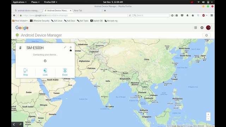Viewport: 226px width, 127px height.
Task: Open Aircrack-ng bookmark
Action: coord(111,21)
